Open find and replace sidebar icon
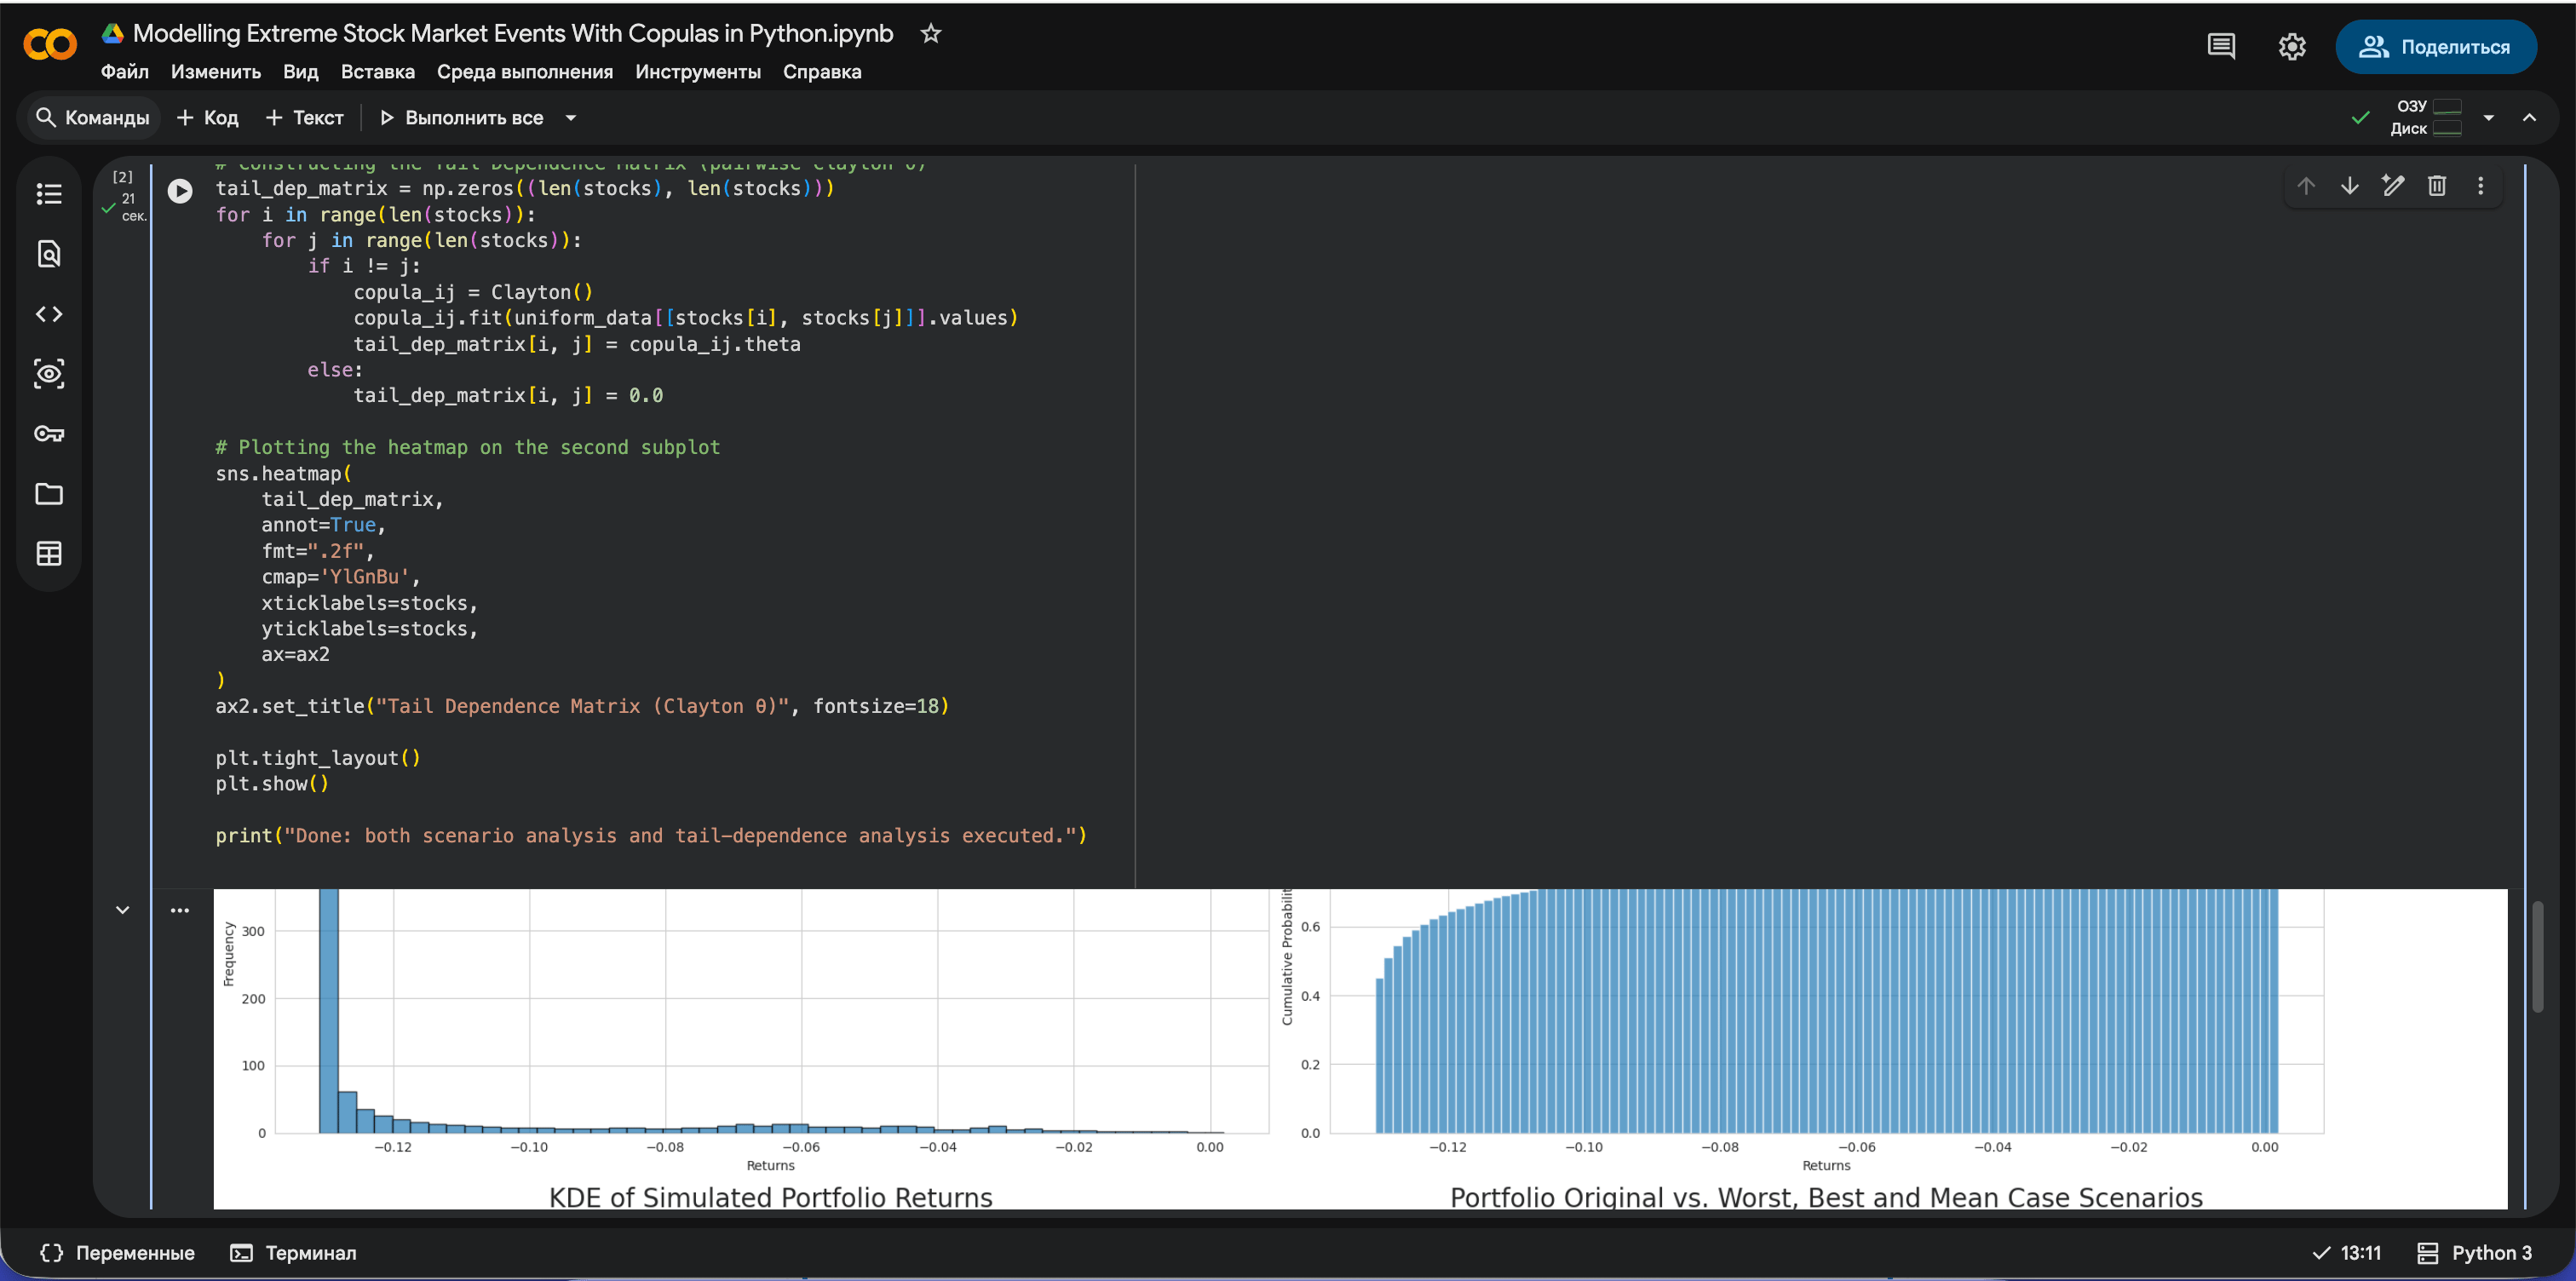This screenshot has width=2576, height=1281. (49, 254)
